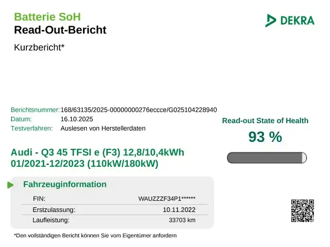Click the Laufleistung row label
This screenshot has height=247, width=330.
(51, 220)
